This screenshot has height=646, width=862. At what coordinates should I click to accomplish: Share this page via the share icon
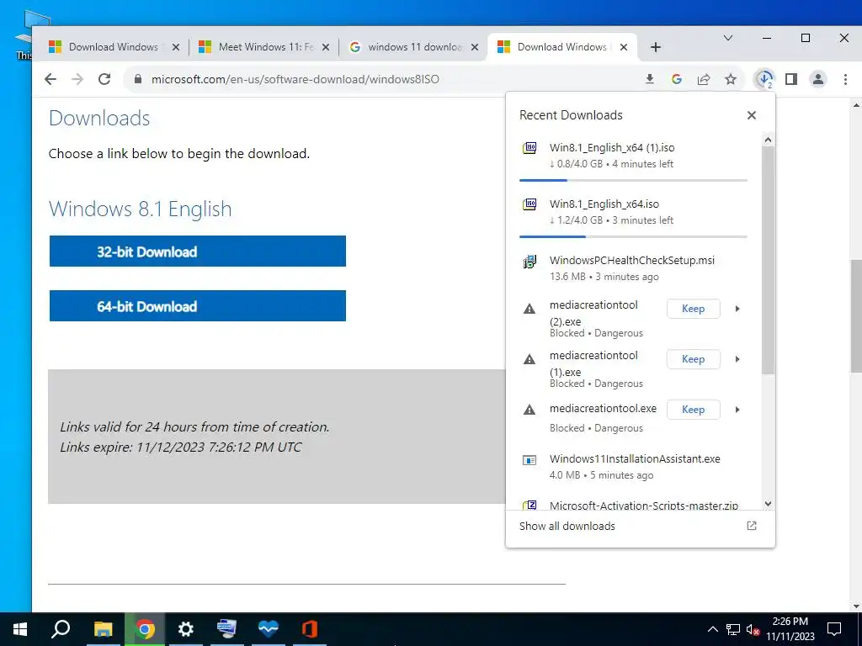704,79
